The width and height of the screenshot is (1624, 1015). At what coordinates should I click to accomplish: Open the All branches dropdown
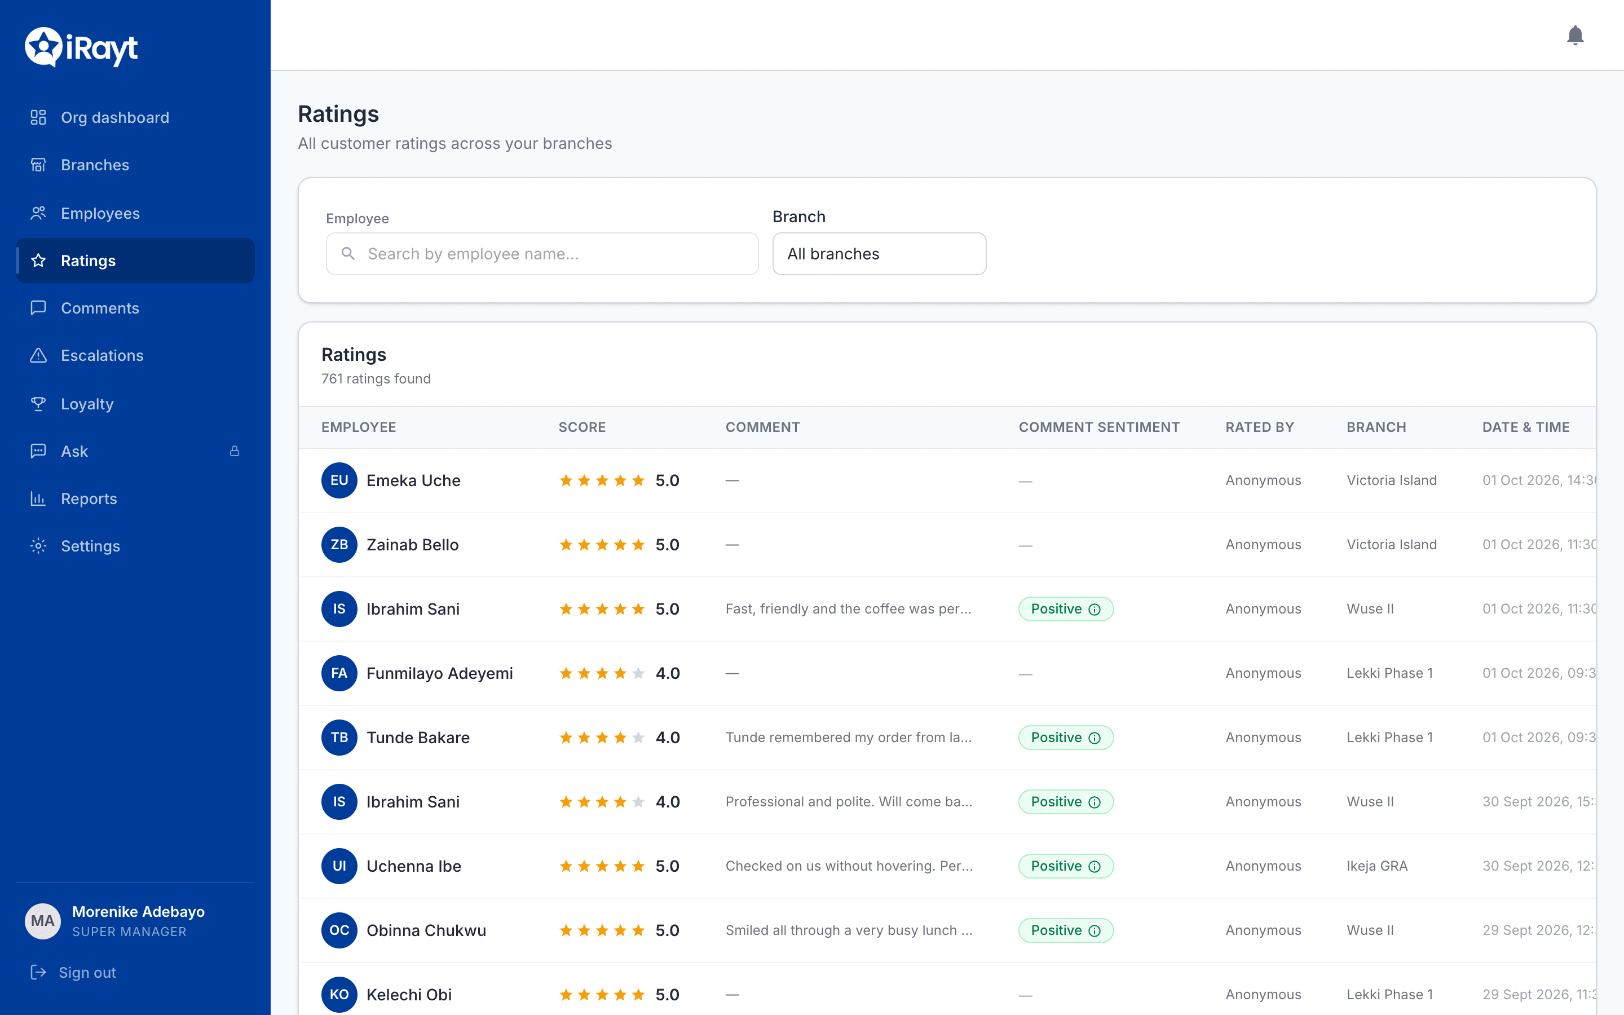(879, 254)
